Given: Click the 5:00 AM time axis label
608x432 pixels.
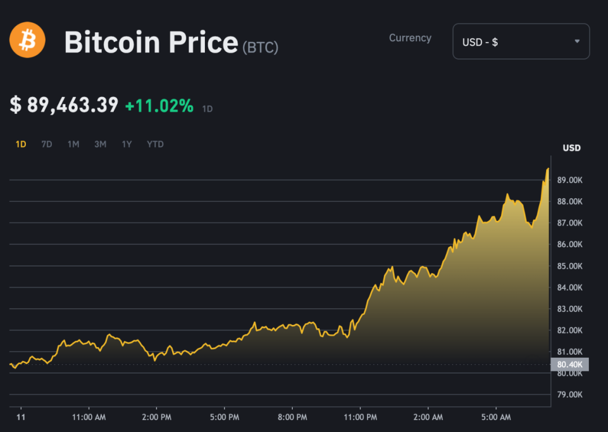Looking at the screenshot, I should pos(496,417).
